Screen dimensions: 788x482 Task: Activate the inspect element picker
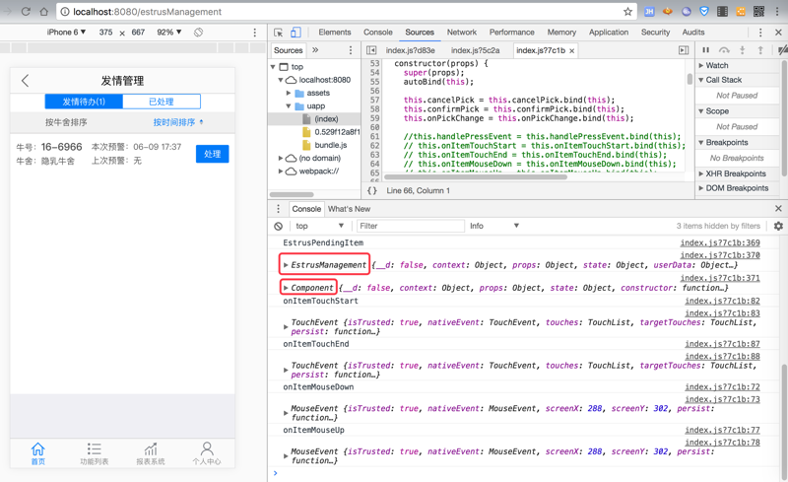[x=279, y=33]
